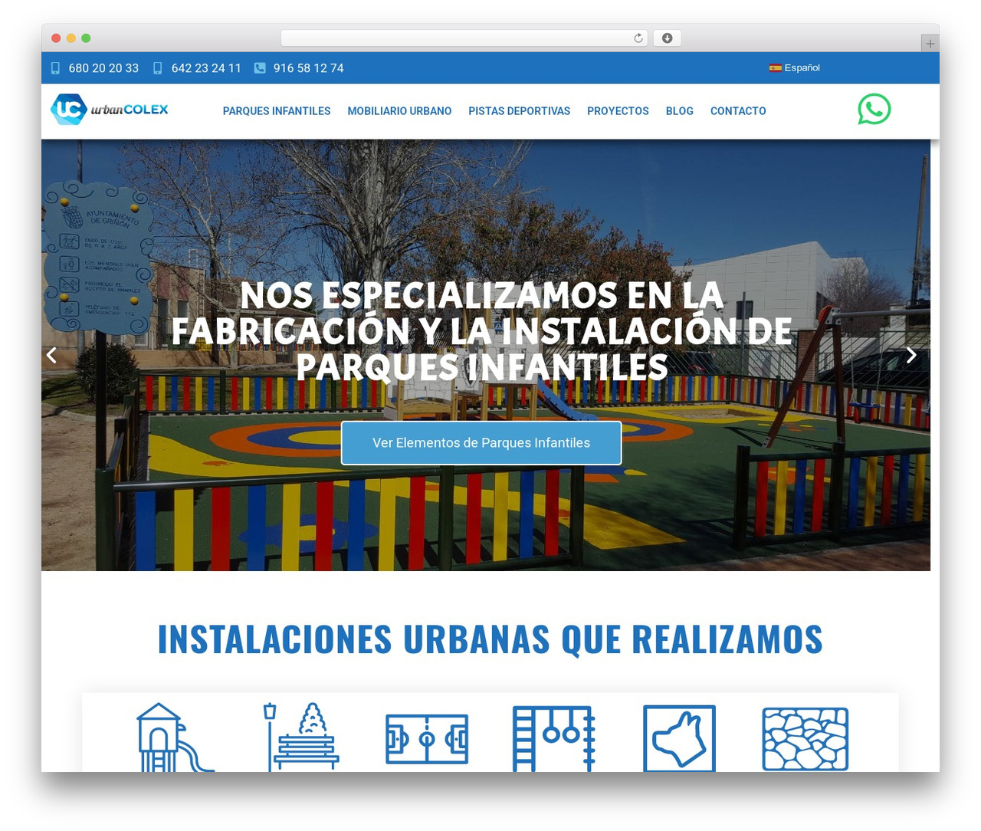The height and width of the screenshot is (831, 981).
Task: Click Ver Elementos de Parques Infantiles button
Action: pos(481,442)
